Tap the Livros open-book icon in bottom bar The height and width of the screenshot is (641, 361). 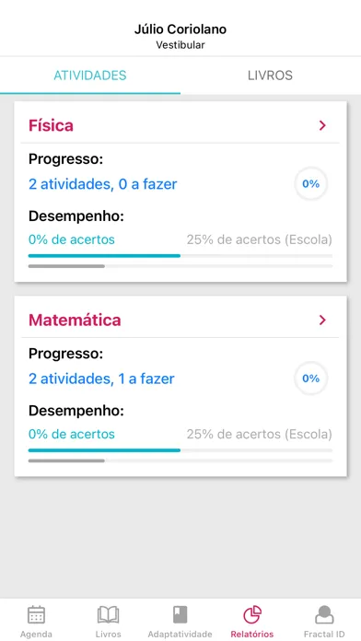[x=109, y=614]
